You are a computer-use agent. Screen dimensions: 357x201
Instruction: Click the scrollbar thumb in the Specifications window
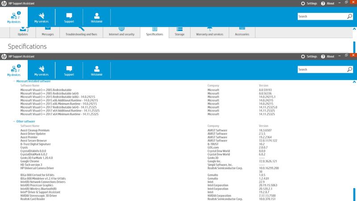pyautogui.click(x=354, y=47)
